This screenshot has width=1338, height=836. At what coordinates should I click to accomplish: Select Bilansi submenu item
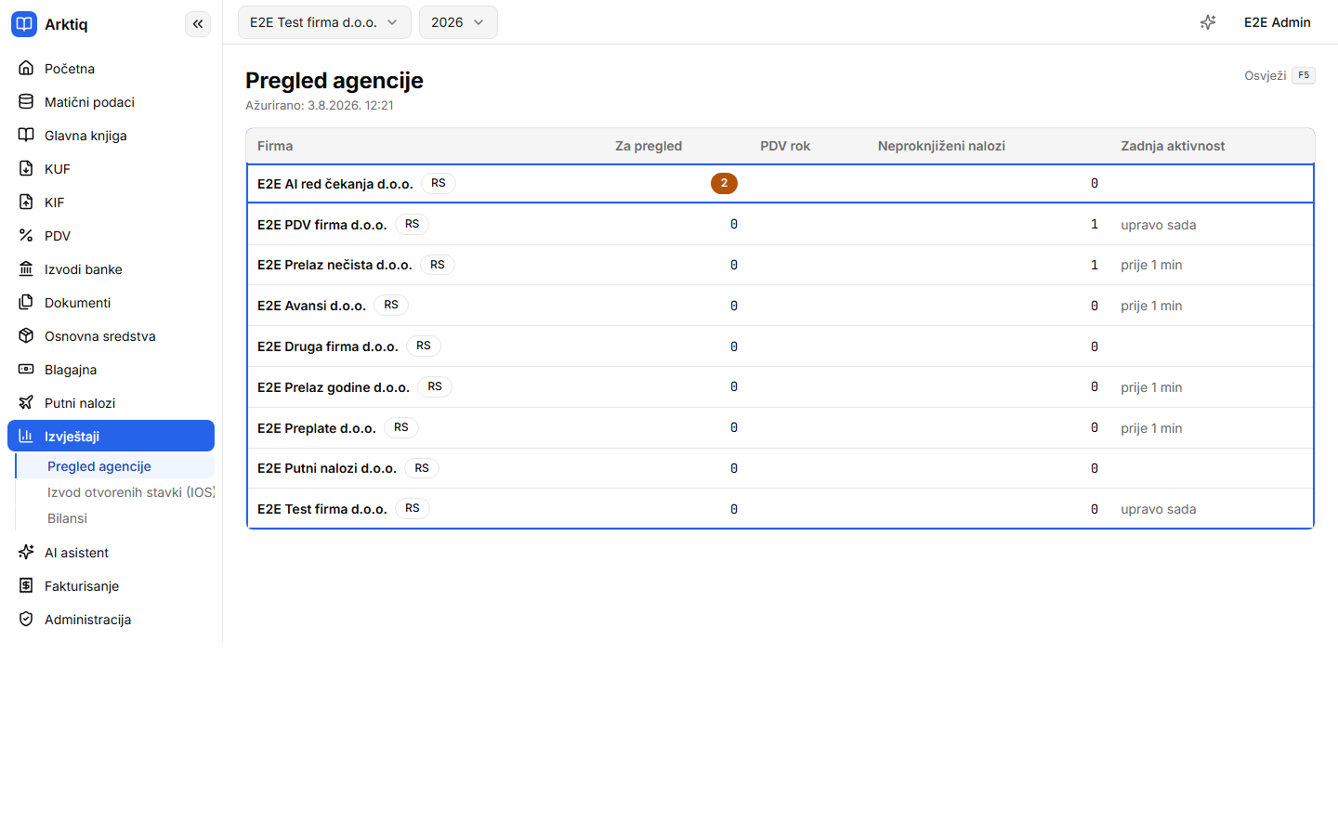(x=67, y=518)
